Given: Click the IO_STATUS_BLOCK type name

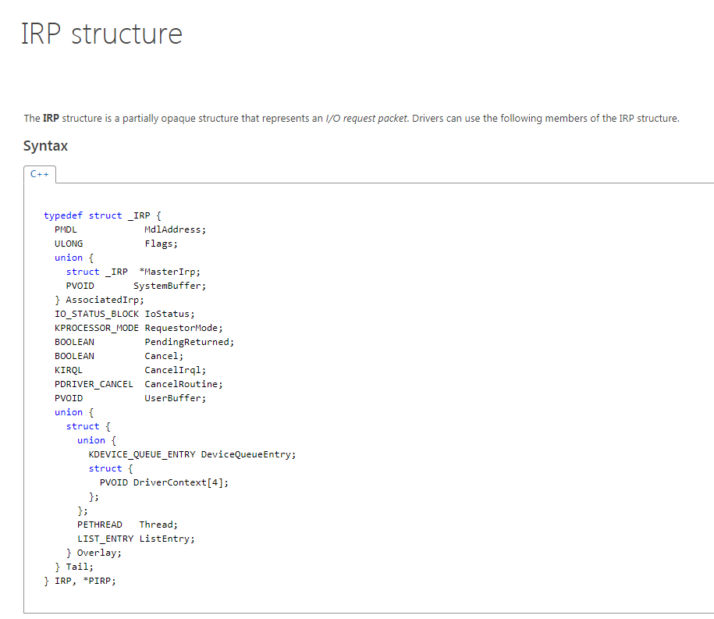Looking at the screenshot, I should [x=97, y=314].
